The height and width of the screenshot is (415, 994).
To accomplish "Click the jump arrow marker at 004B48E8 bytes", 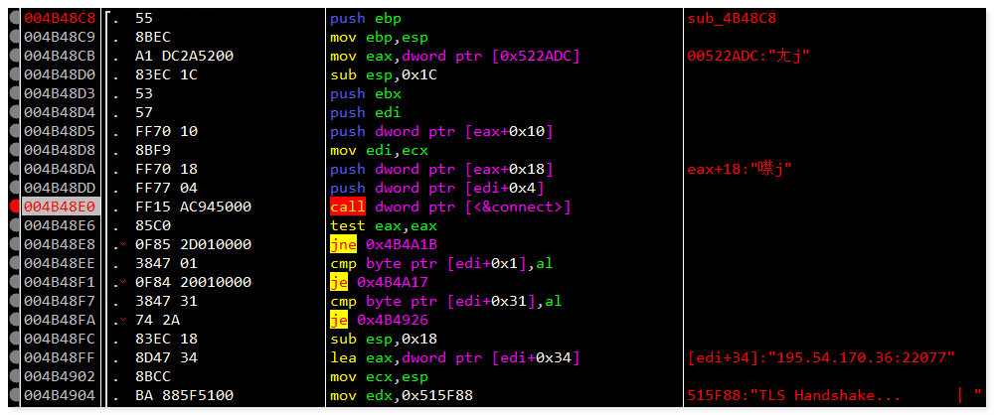I will coord(121,244).
